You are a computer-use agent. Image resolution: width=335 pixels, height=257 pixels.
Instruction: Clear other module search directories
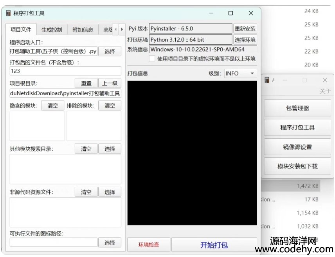86,149
